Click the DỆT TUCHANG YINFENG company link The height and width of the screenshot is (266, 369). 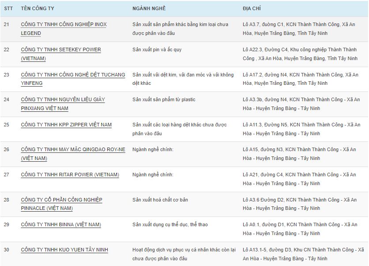click(x=73, y=75)
